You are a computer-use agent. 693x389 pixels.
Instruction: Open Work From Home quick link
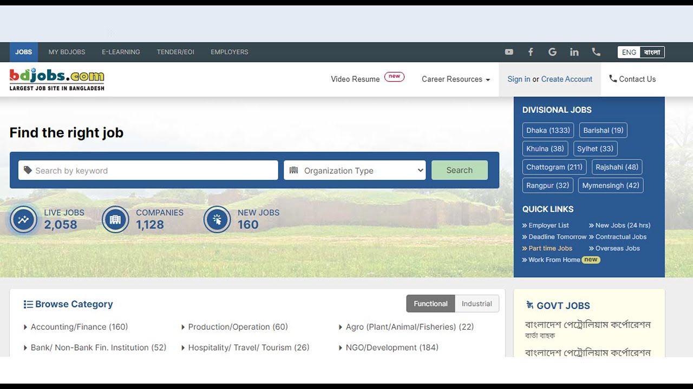pos(554,260)
